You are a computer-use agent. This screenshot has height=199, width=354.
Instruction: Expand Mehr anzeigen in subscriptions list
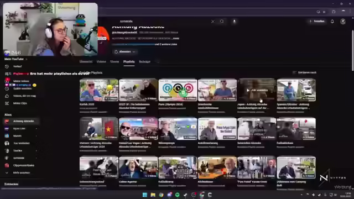(x=21, y=172)
